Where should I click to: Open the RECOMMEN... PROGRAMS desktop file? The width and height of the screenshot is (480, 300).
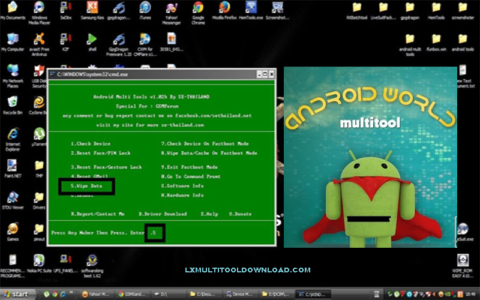click(x=13, y=266)
